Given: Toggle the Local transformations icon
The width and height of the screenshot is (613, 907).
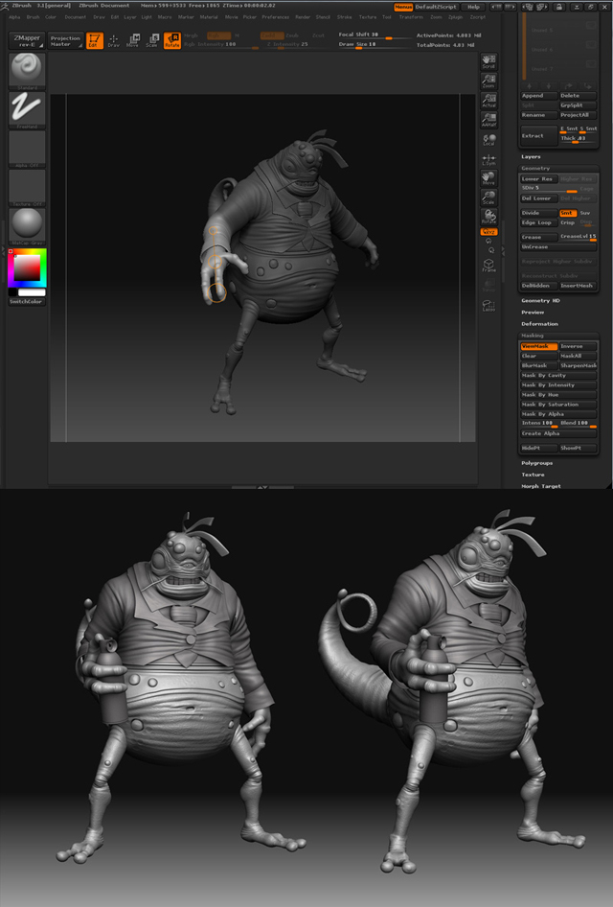Looking at the screenshot, I should 488,139.
